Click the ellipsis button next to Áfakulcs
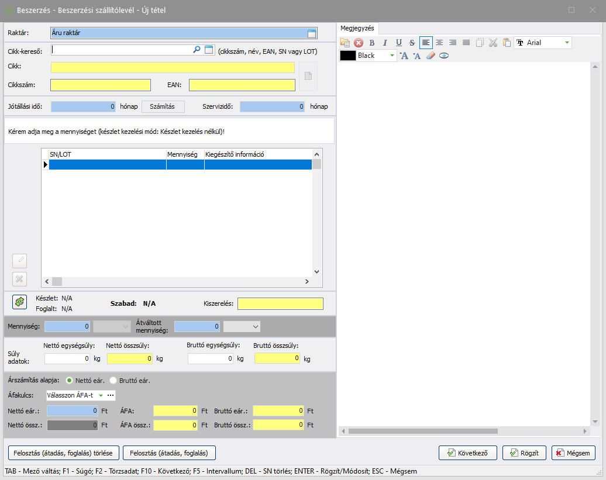Image resolution: width=606 pixels, height=480 pixels. tap(111, 395)
